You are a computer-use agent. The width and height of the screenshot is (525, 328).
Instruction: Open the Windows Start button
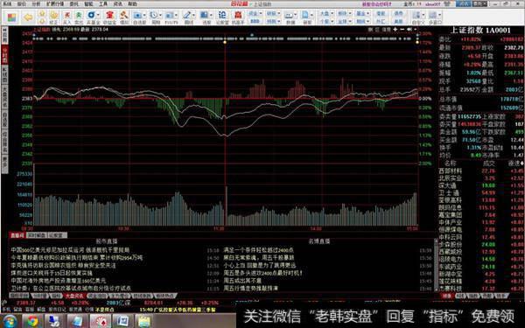[10, 321]
